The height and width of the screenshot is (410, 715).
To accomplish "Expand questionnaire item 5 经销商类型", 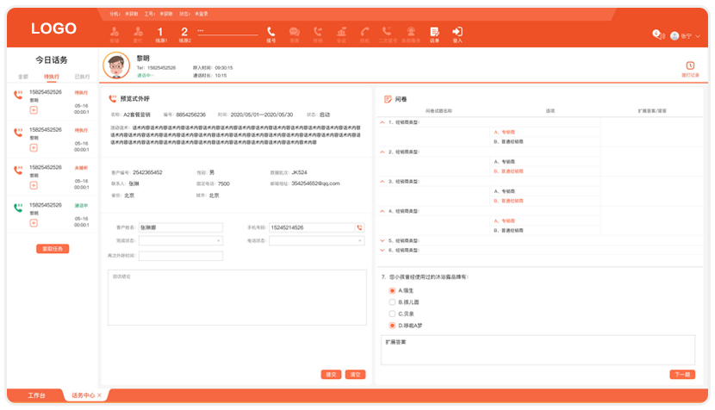I will (382, 240).
